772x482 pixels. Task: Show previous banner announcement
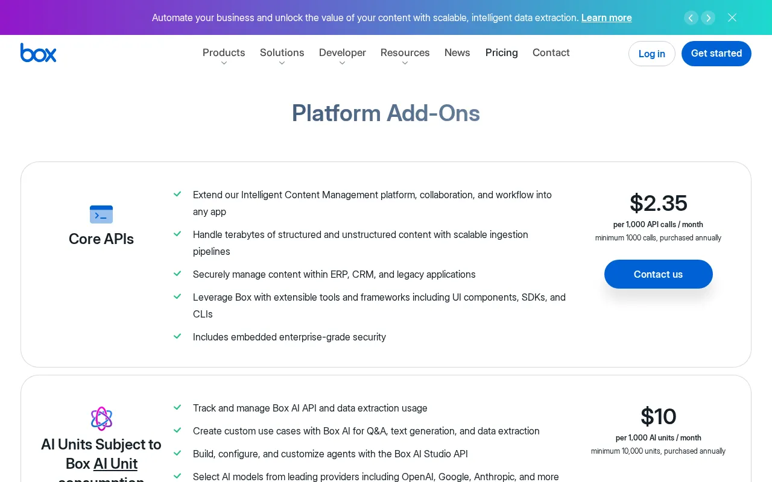point(691,18)
